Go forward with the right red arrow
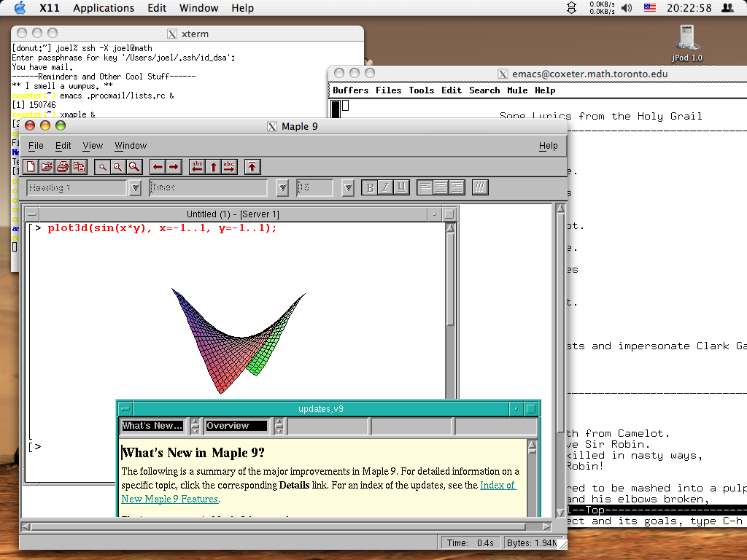Screen dimensions: 747x560 tap(174, 167)
